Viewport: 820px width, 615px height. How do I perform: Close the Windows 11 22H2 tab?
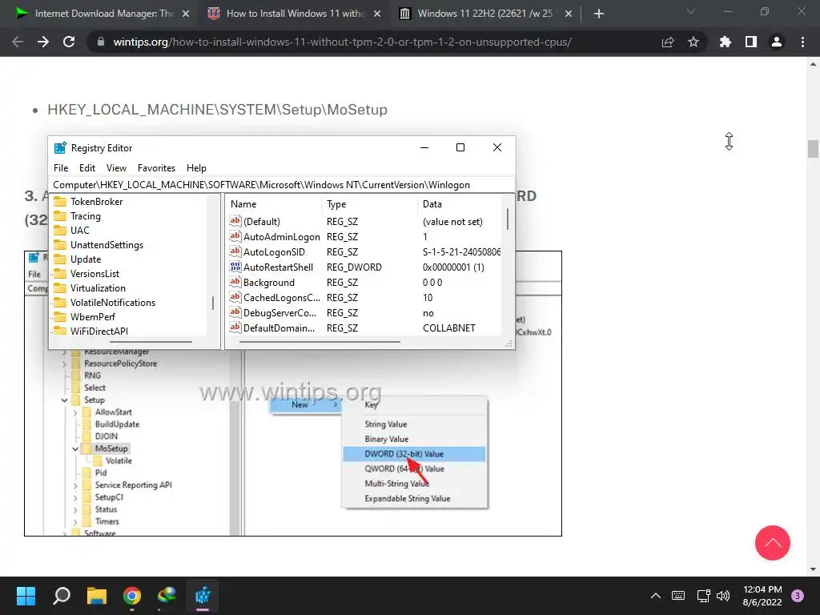[569, 14]
